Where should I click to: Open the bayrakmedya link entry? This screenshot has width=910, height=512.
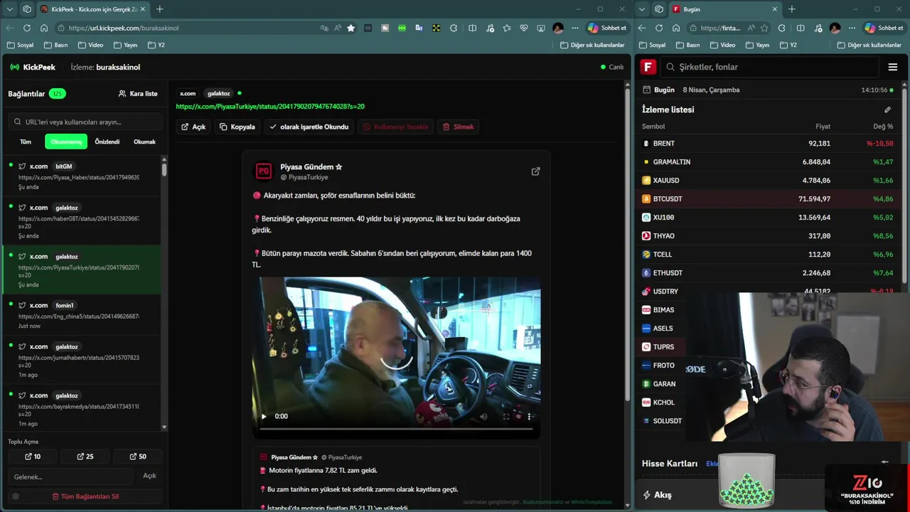tap(82, 408)
